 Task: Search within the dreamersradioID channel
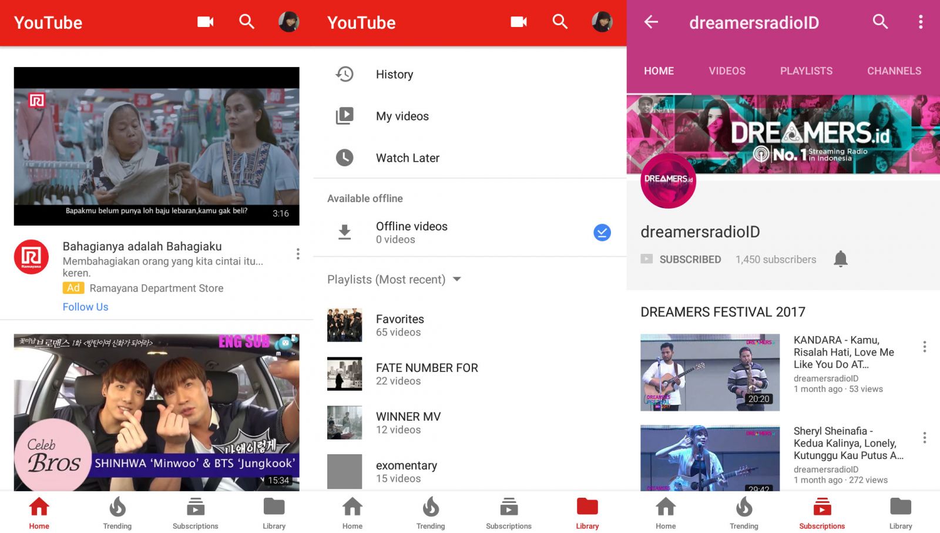880,22
